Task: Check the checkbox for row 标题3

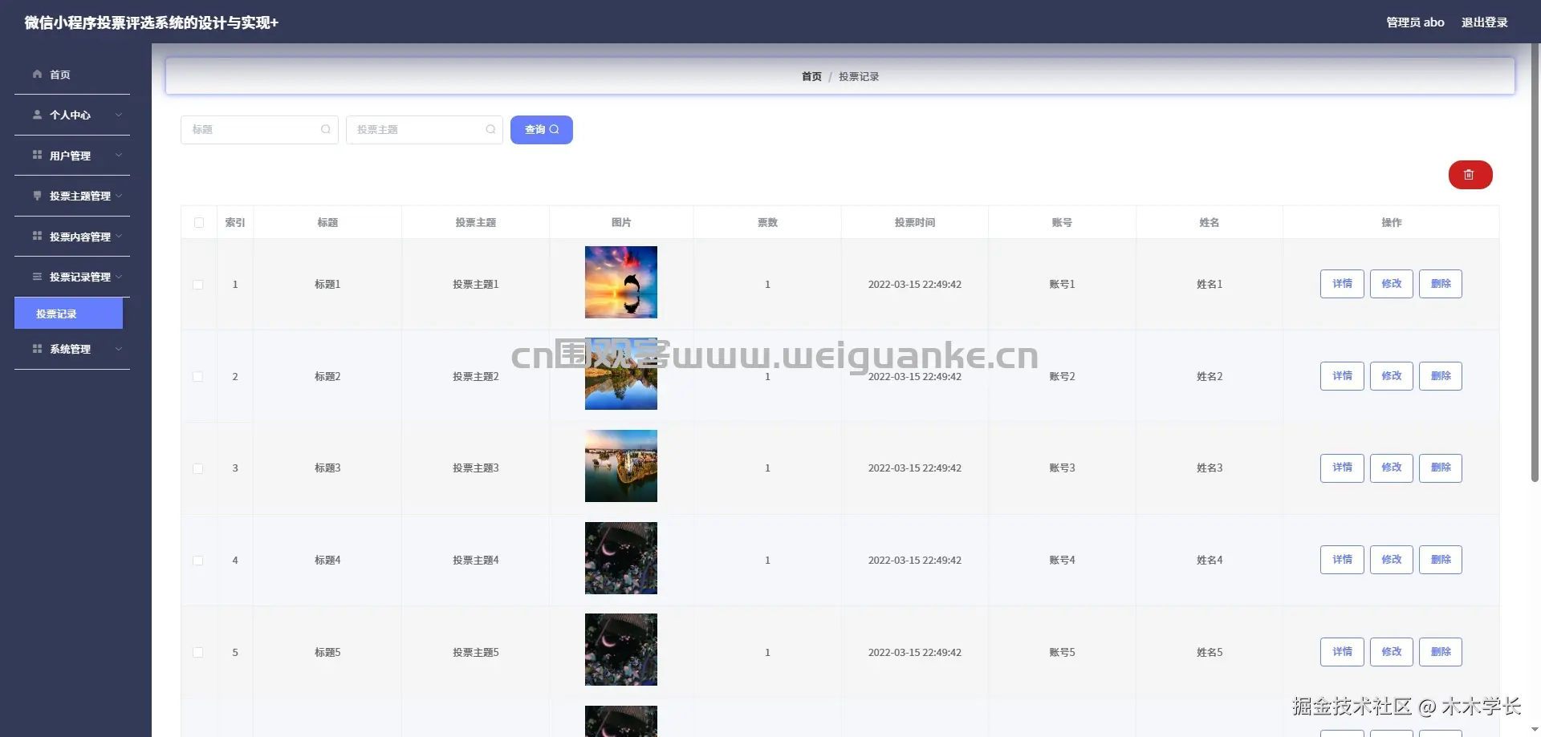Action: pyautogui.click(x=198, y=468)
